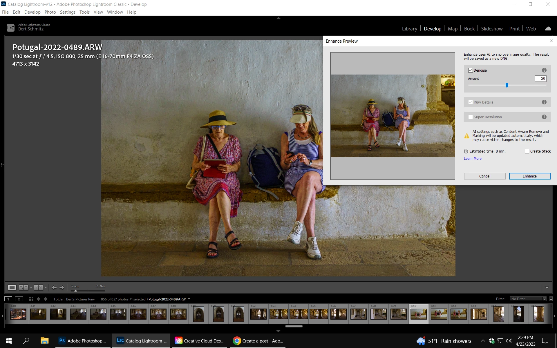The image size is (557, 348).
Task: Switch to the Library module
Action: click(409, 29)
